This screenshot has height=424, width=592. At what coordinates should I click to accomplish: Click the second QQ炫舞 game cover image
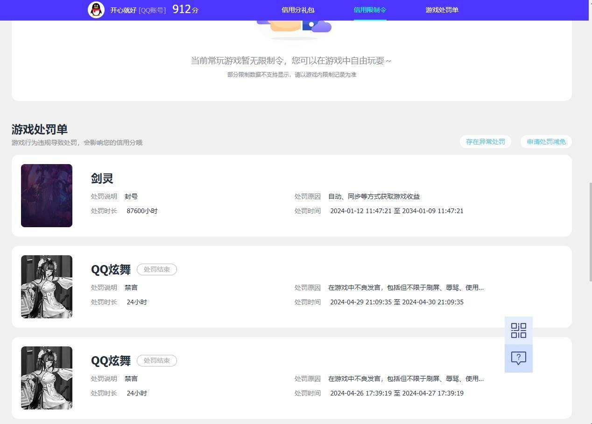[x=47, y=378]
